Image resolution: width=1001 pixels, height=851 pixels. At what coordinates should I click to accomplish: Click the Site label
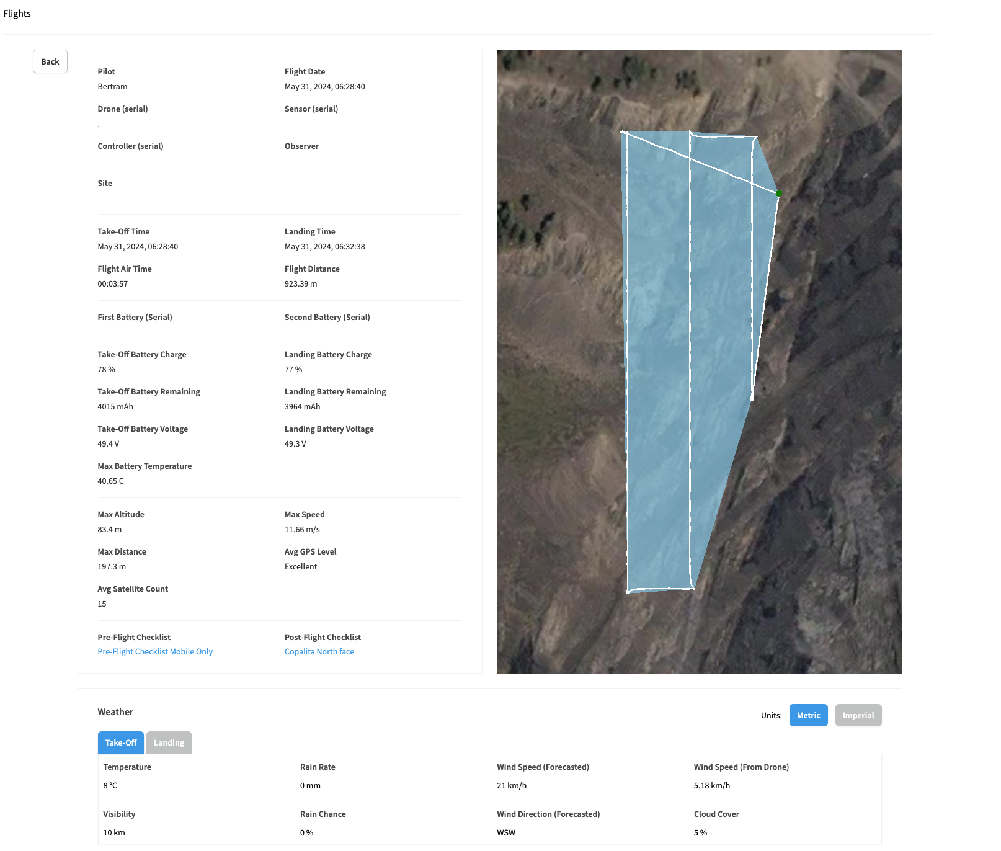point(105,184)
